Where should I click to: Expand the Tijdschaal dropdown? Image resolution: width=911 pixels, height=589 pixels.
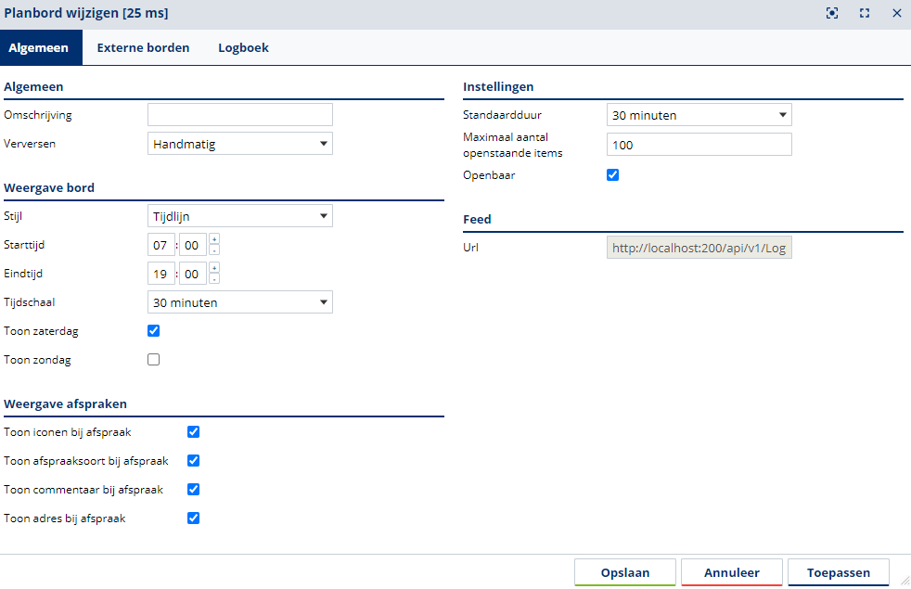pyautogui.click(x=239, y=302)
